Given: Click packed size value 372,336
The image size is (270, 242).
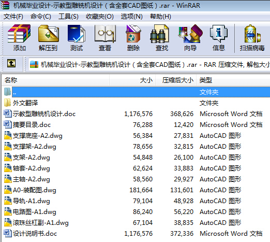Looking at the screenshot, I should (182, 234).
